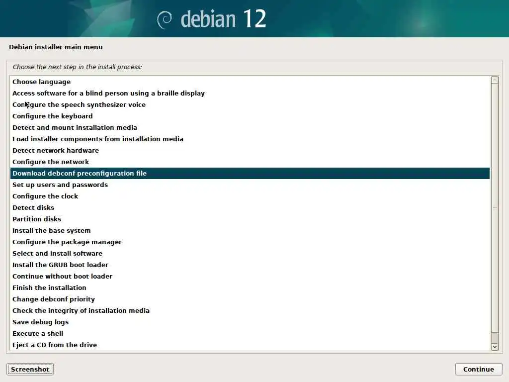This screenshot has height=382, width=509.
Task: Pick Change debconf priority
Action: click(x=250, y=299)
